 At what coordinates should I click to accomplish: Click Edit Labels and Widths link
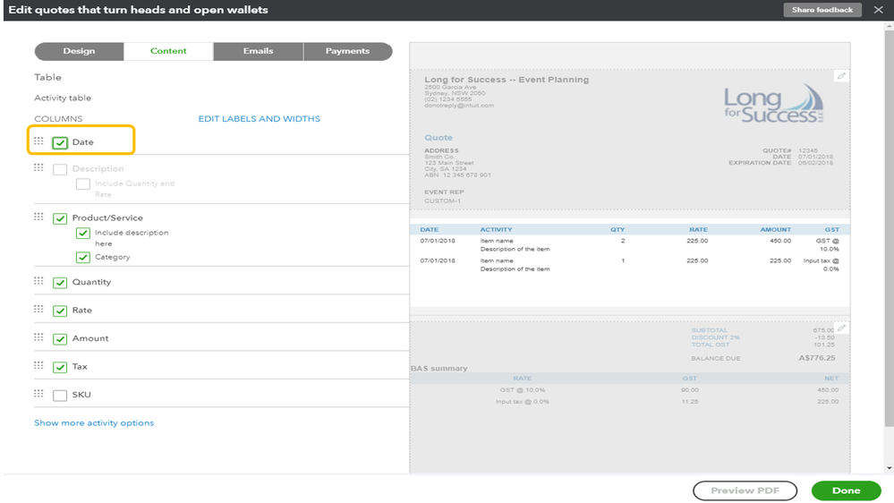point(260,119)
